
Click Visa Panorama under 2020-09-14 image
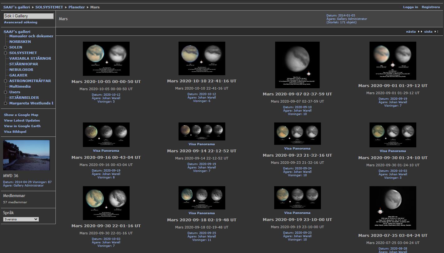coord(202,144)
